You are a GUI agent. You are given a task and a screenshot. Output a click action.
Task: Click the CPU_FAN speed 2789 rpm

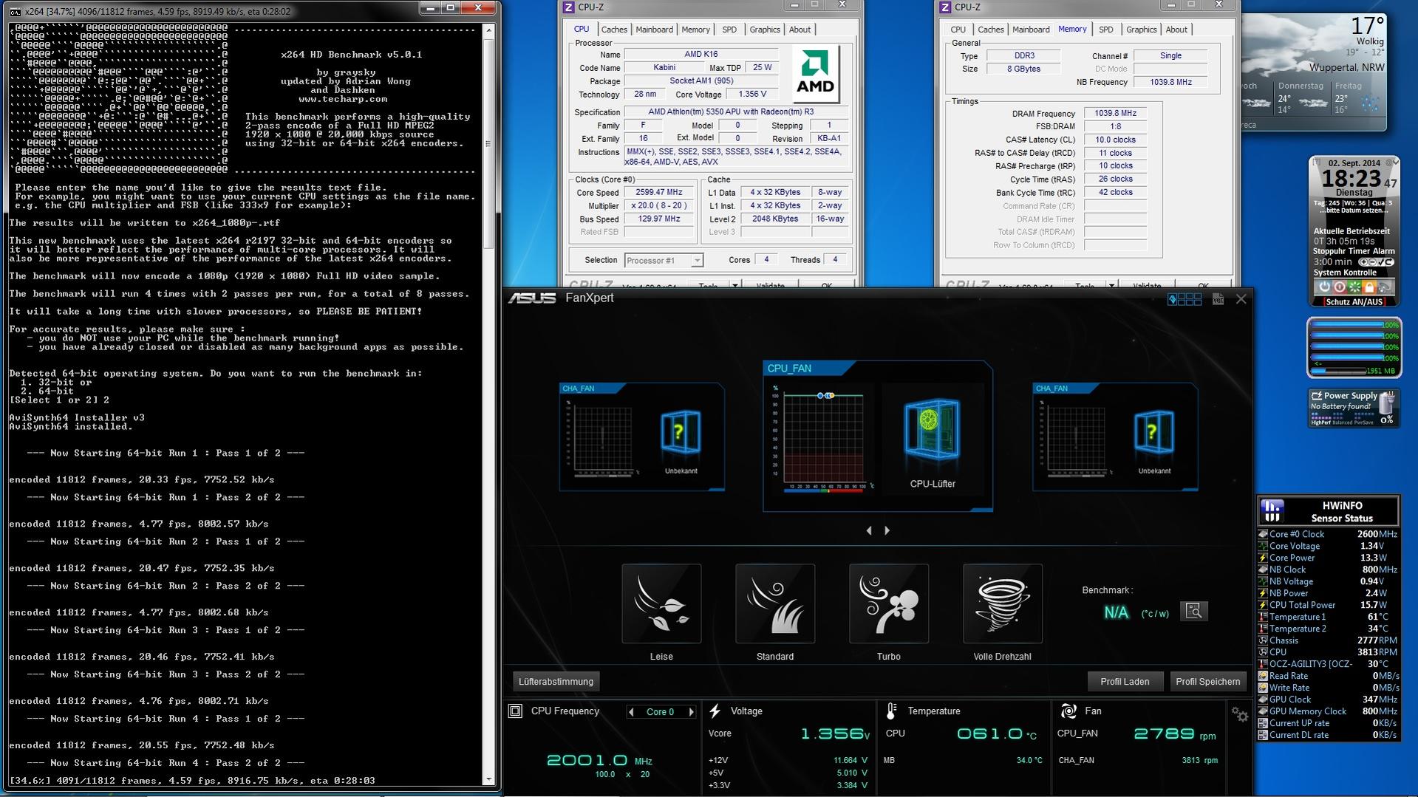pos(1175,733)
